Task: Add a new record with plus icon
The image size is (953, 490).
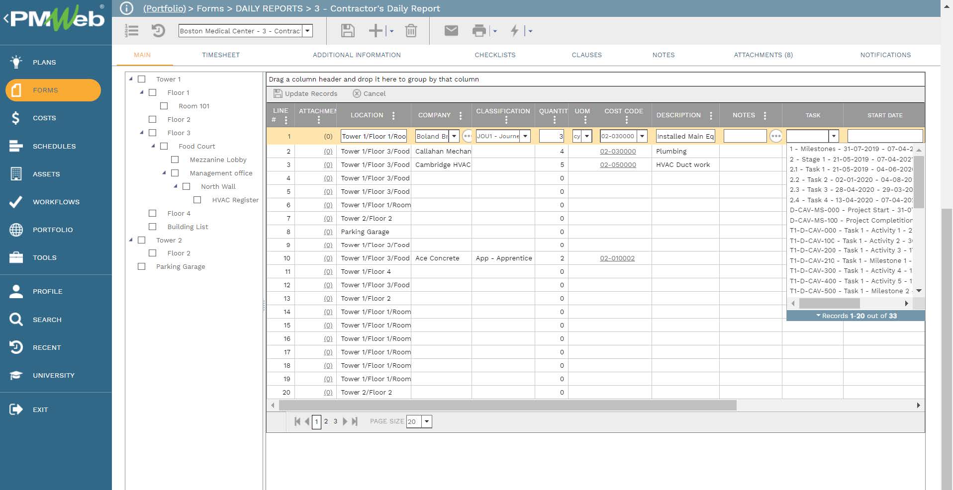Action: pos(376,31)
